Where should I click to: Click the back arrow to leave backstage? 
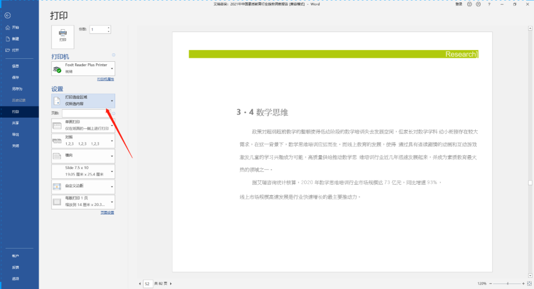7,15
